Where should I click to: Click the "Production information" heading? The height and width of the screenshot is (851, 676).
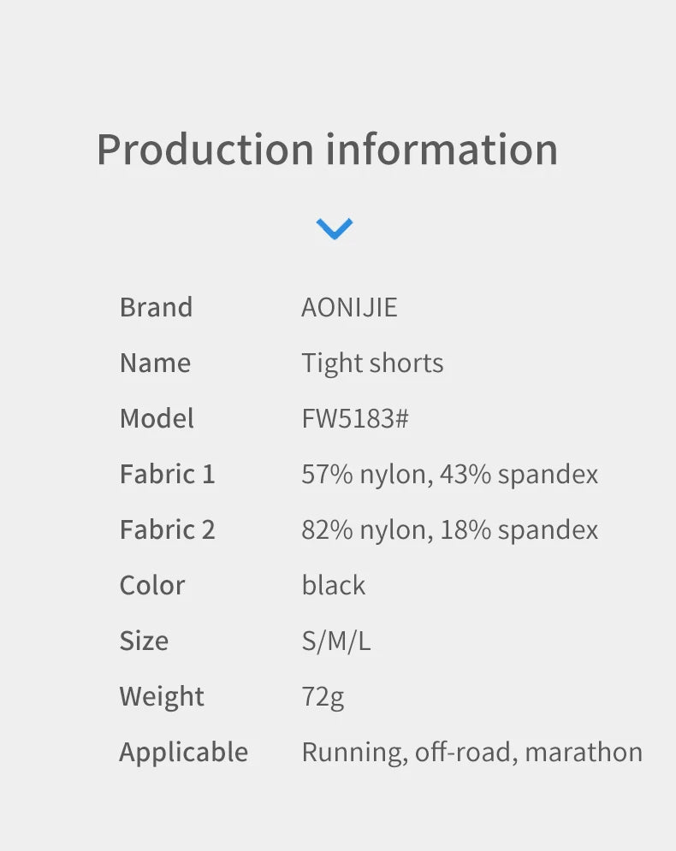click(x=327, y=150)
